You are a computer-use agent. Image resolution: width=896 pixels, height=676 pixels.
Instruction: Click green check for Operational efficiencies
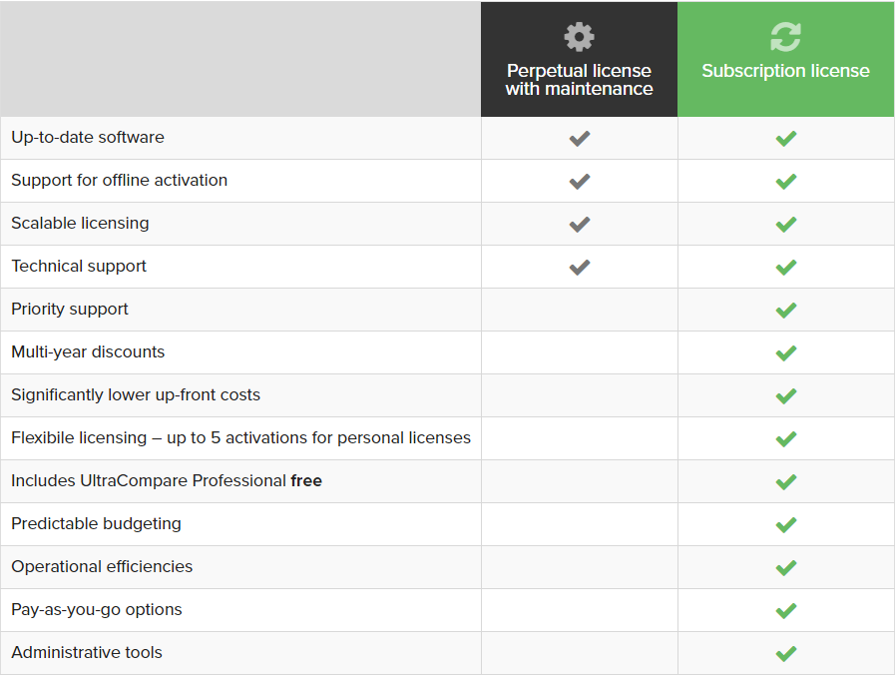point(786,568)
